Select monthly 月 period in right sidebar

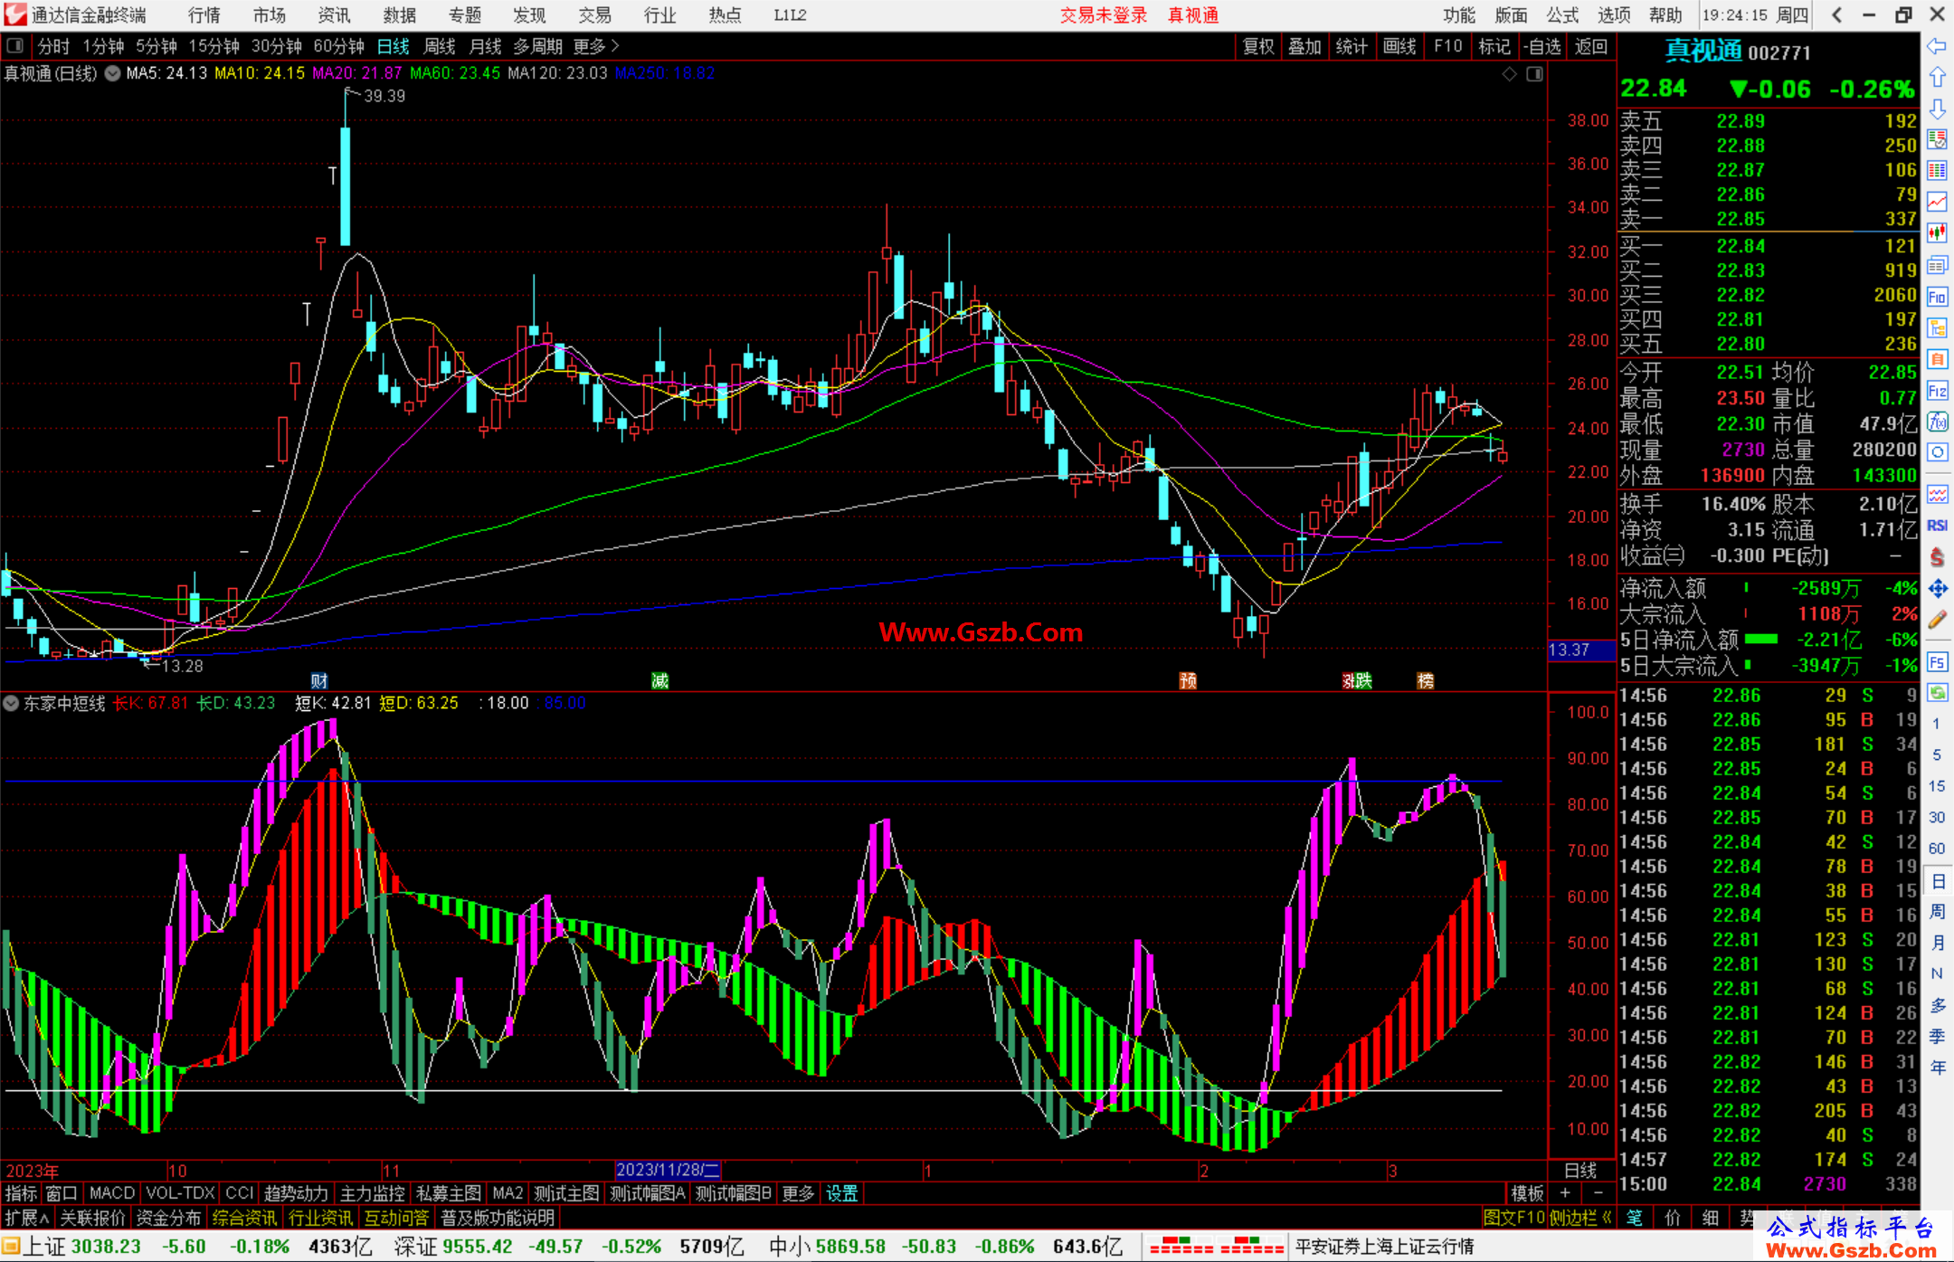pyautogui.click(x=1937, y=943)
